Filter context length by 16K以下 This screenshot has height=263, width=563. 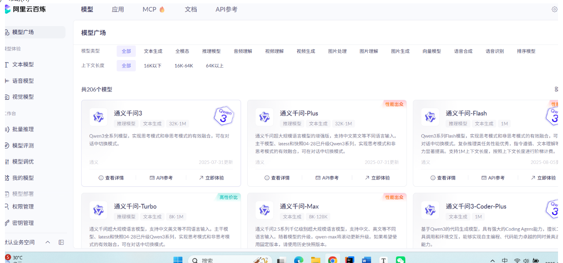point(153,65)
